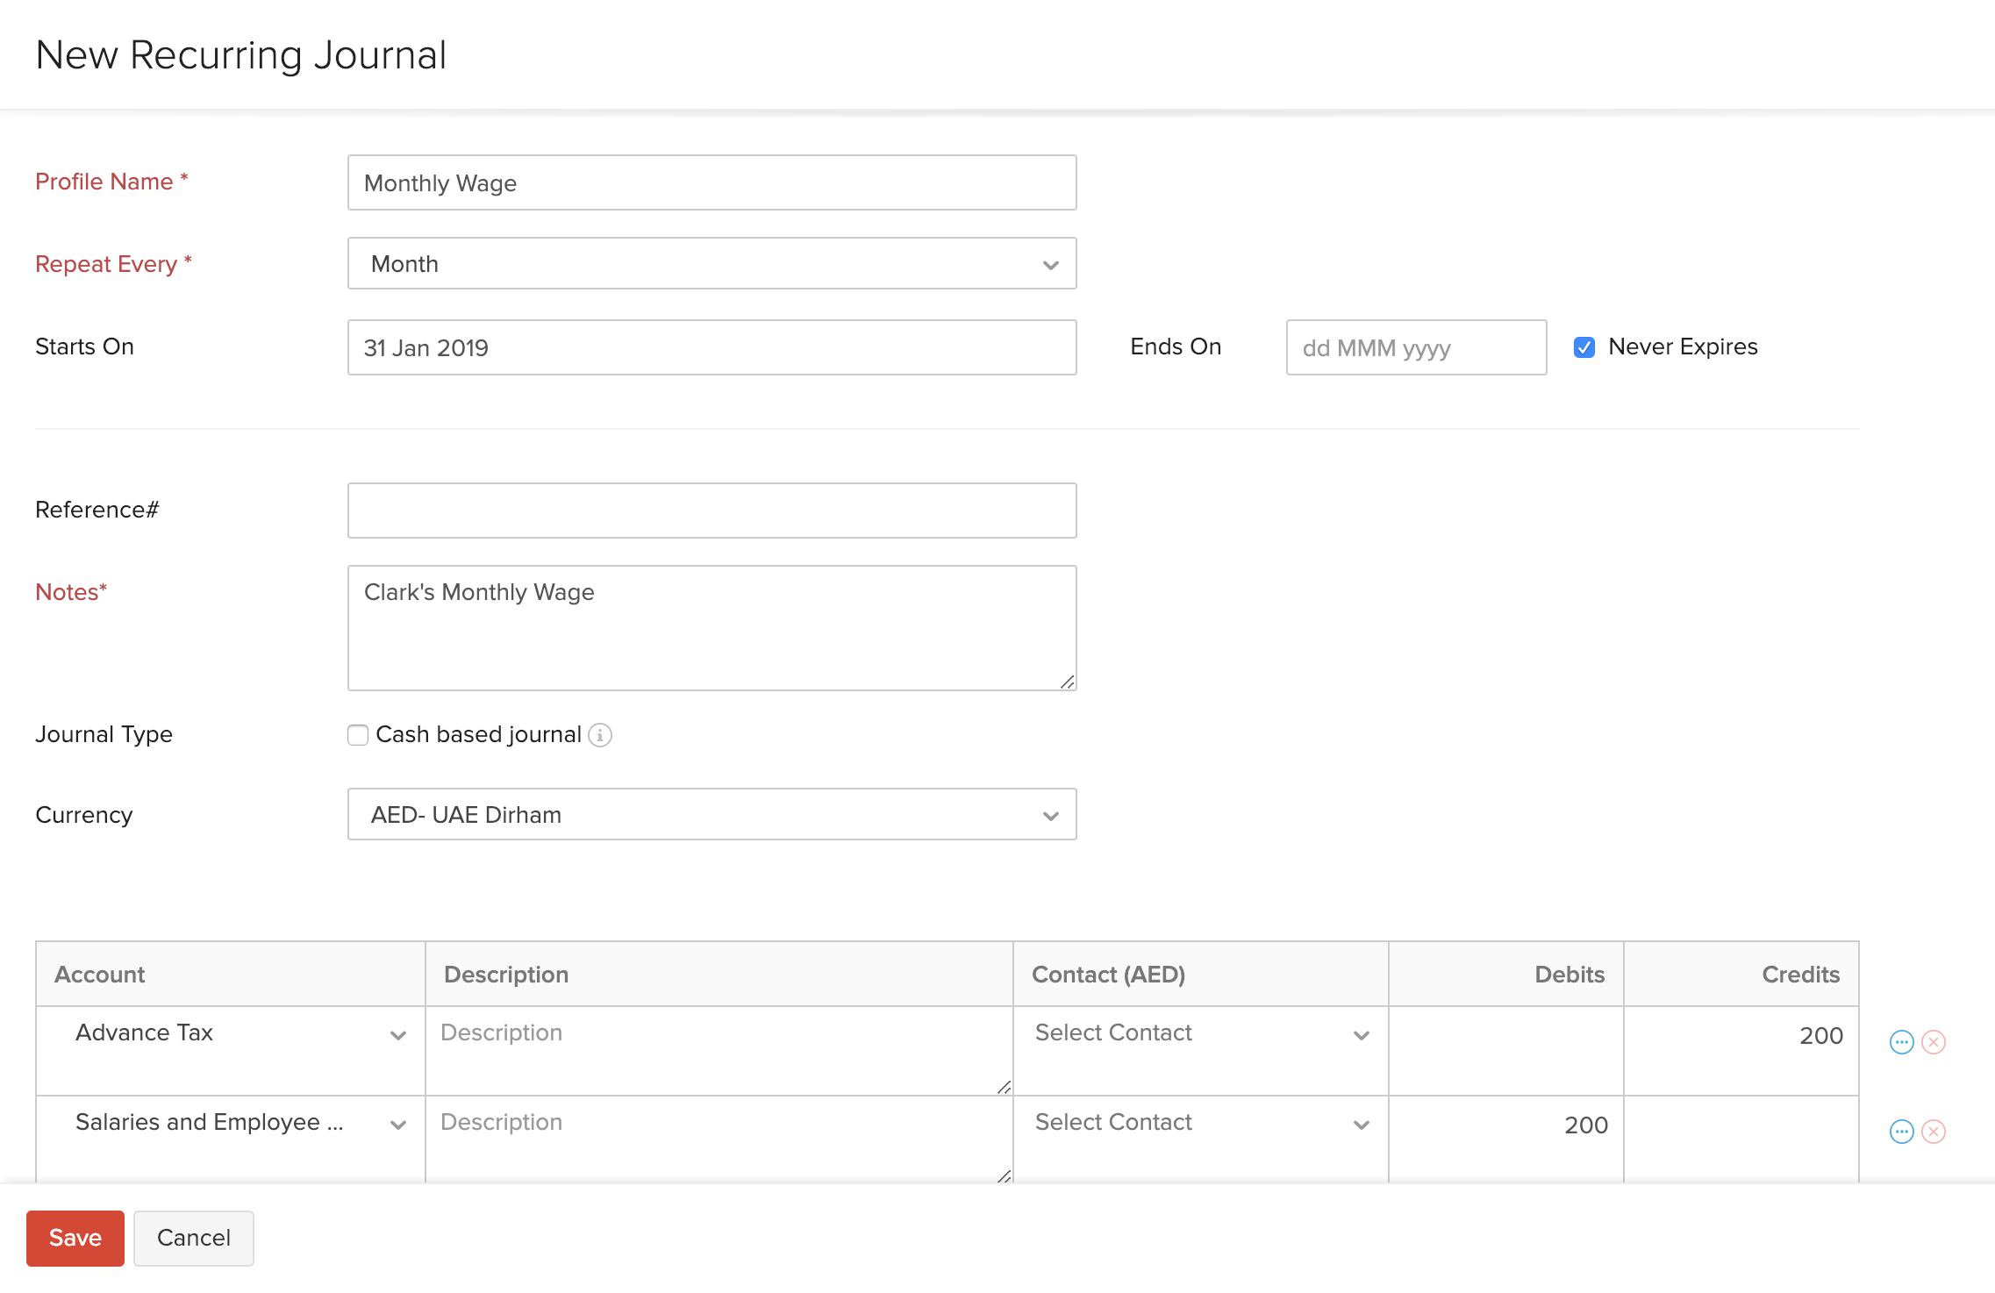Viewport: 1995px width, 1293px height.
Task: Click the options icon on Advance Tax row
Action: coord(1902,1039)
